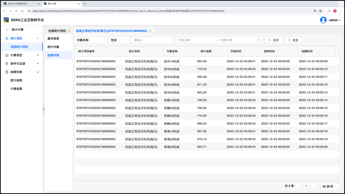Click the calendar icon in date range
This screenshot has width=345, height=194.
[258, 40]
